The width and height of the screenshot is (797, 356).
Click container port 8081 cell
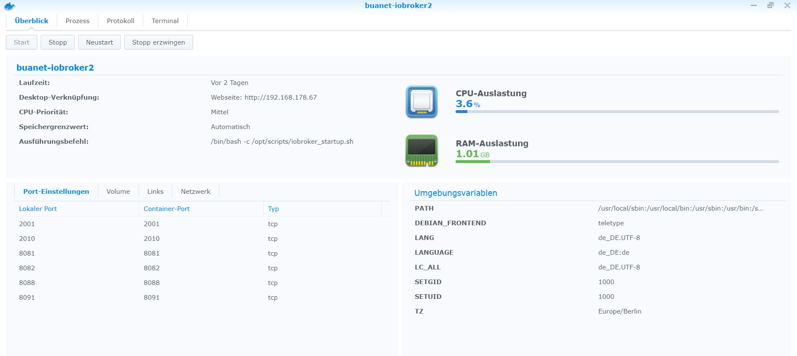coord(152,253)
